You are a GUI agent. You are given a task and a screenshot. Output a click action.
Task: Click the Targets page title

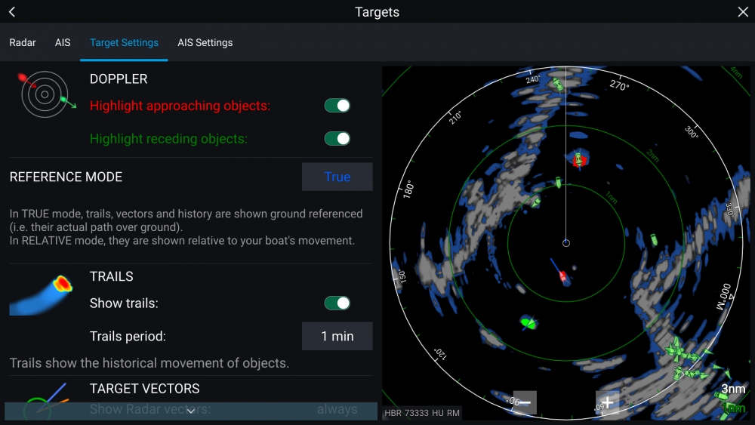(377, 12)
